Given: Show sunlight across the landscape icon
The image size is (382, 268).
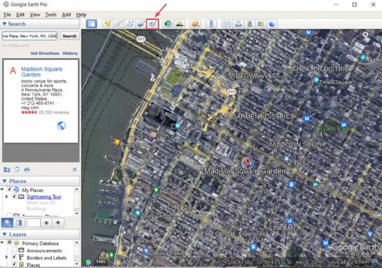Looking at the screenshot, I should point(180,24).
